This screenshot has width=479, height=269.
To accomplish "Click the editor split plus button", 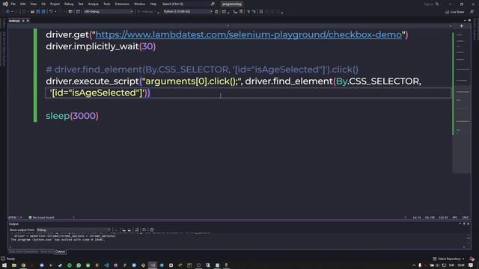I will click(462, 26).
